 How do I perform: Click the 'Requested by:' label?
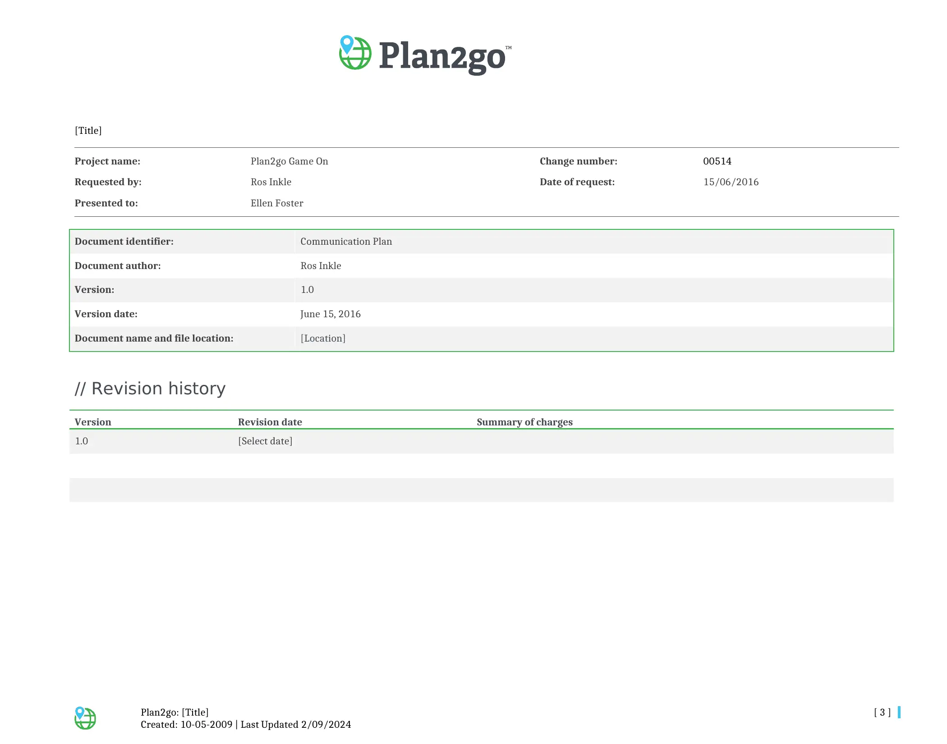coord(108,182)
